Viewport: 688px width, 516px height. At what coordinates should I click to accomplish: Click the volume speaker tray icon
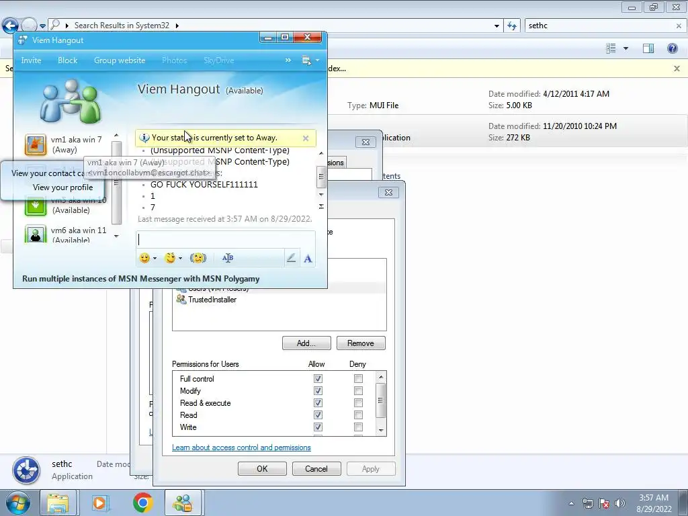point(620,503)
